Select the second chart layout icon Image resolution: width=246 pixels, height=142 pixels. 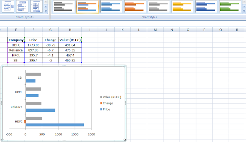point(22,7)
